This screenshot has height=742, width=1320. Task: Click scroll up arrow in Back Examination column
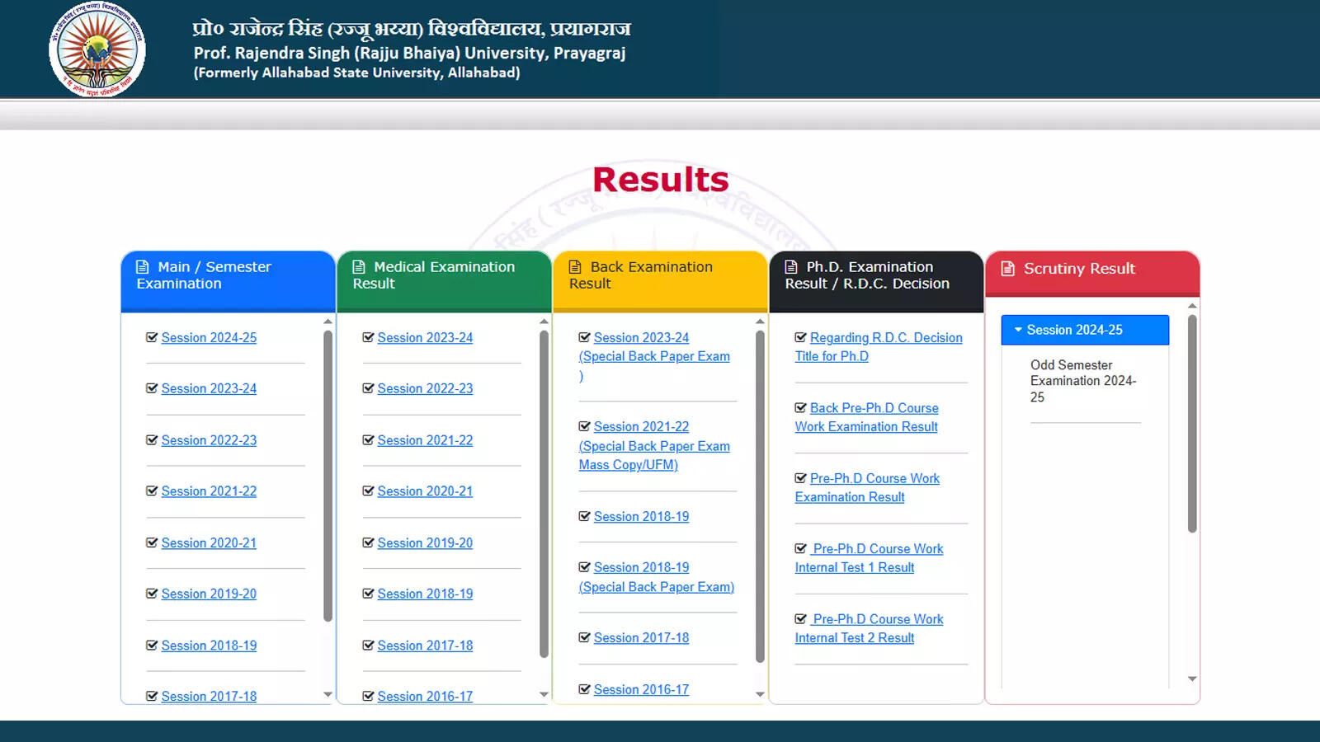[x=760, y=322]
